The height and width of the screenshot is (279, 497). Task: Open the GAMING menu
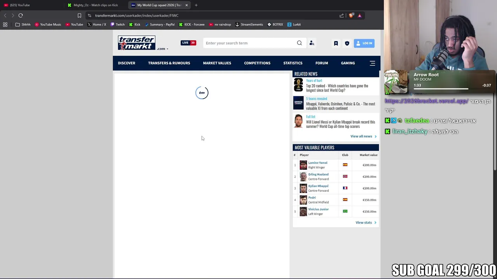(348, 63)
